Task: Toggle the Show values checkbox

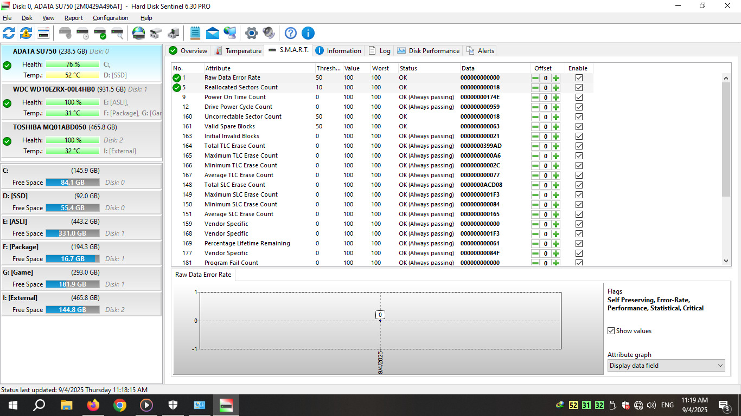Action: pyautogui.click(x=611, y=331)
